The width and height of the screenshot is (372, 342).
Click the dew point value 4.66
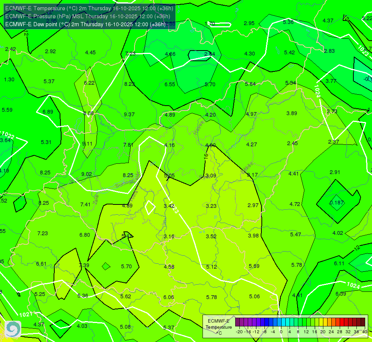tap(170, 54)
